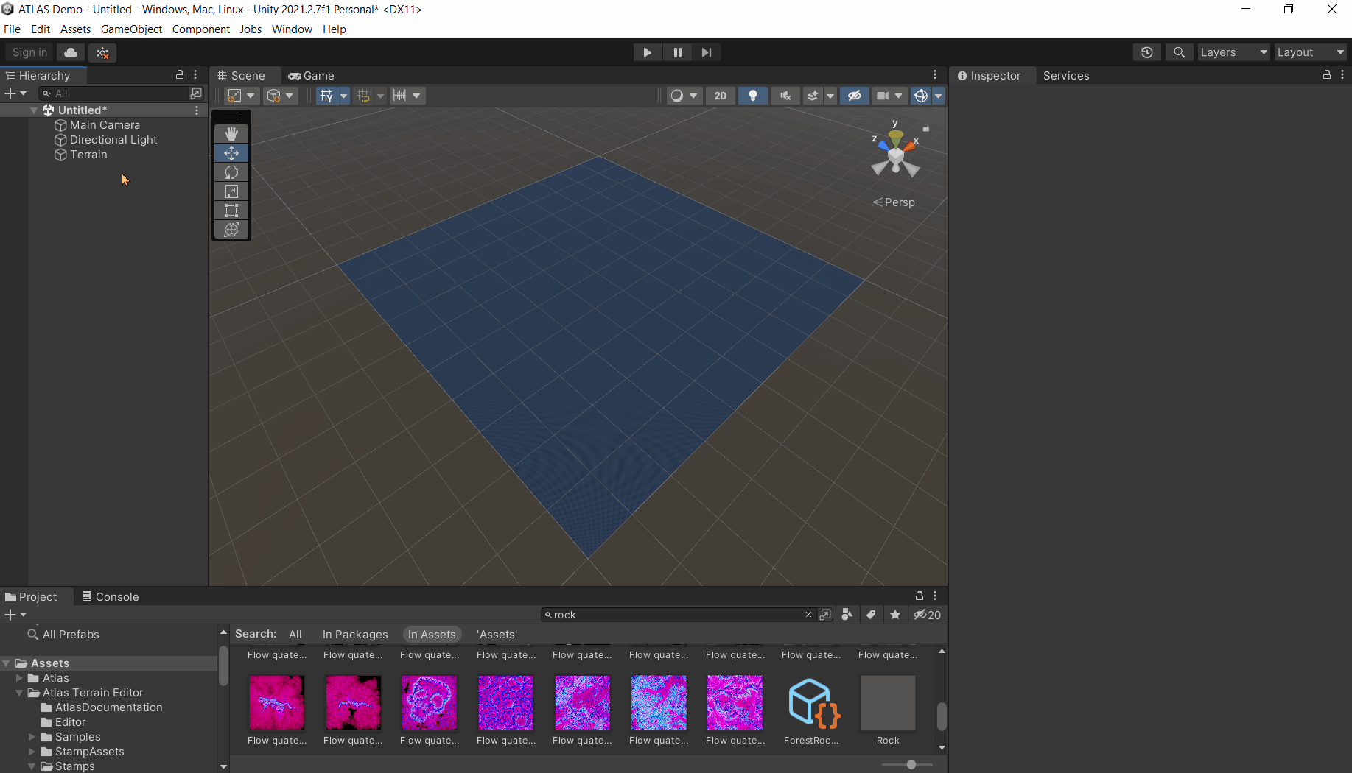Switch to the Game tab
Screen dimensions: 1352x773
coord(311,75)
